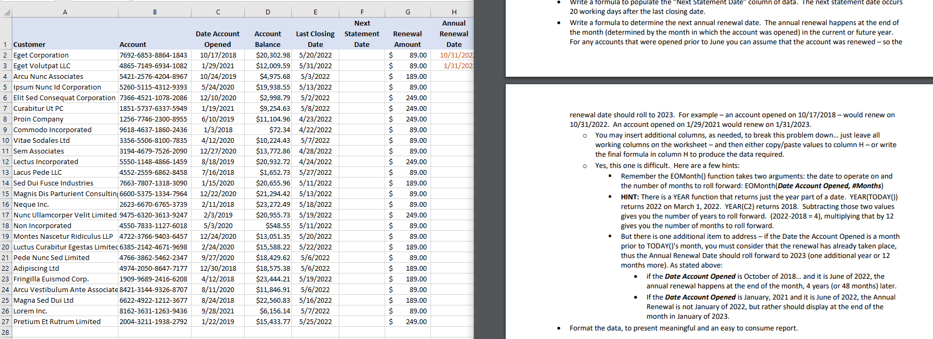Select the annual renewal date 1/31/2023 cell
933x339 pixels.
(x=452, y=66)
